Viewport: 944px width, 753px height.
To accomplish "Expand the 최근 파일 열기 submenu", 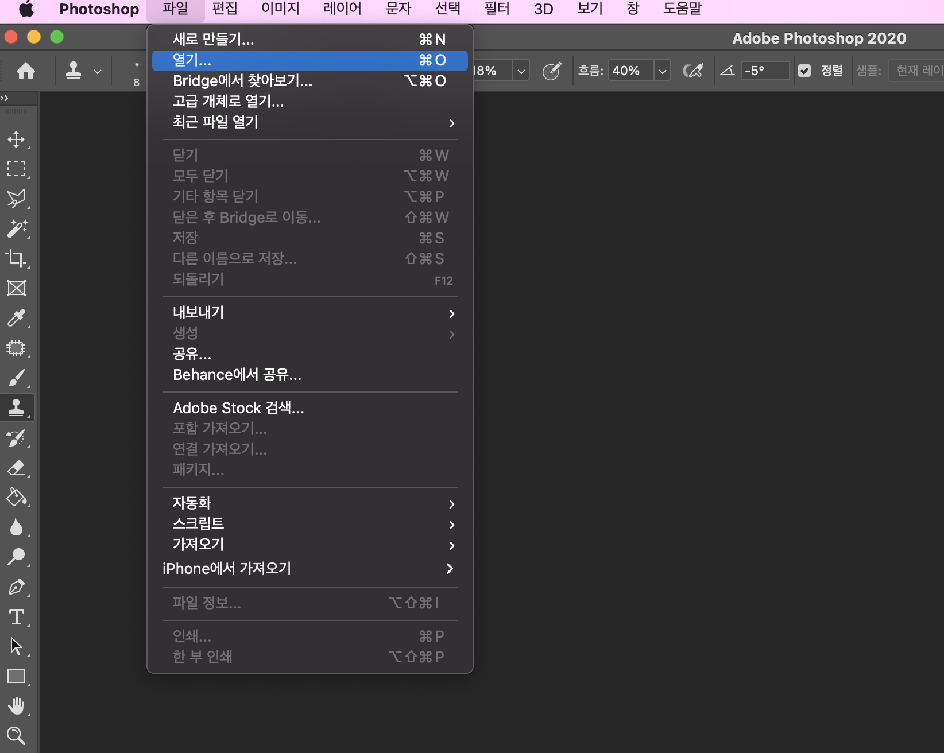I will 310,122.
